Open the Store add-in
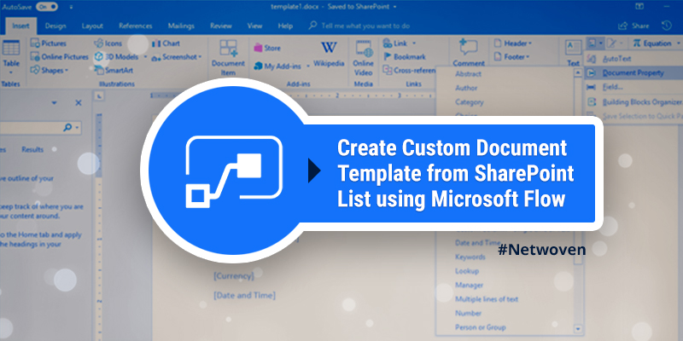Image resolution: width=683 pixels, height=341 pixels. click(267, 48)
